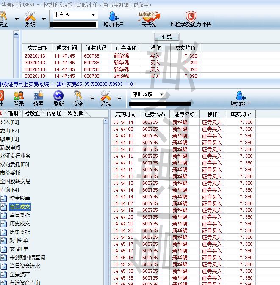
Task: Click 成交均价 column header in 中泰 table
Action: click(241, 114)
